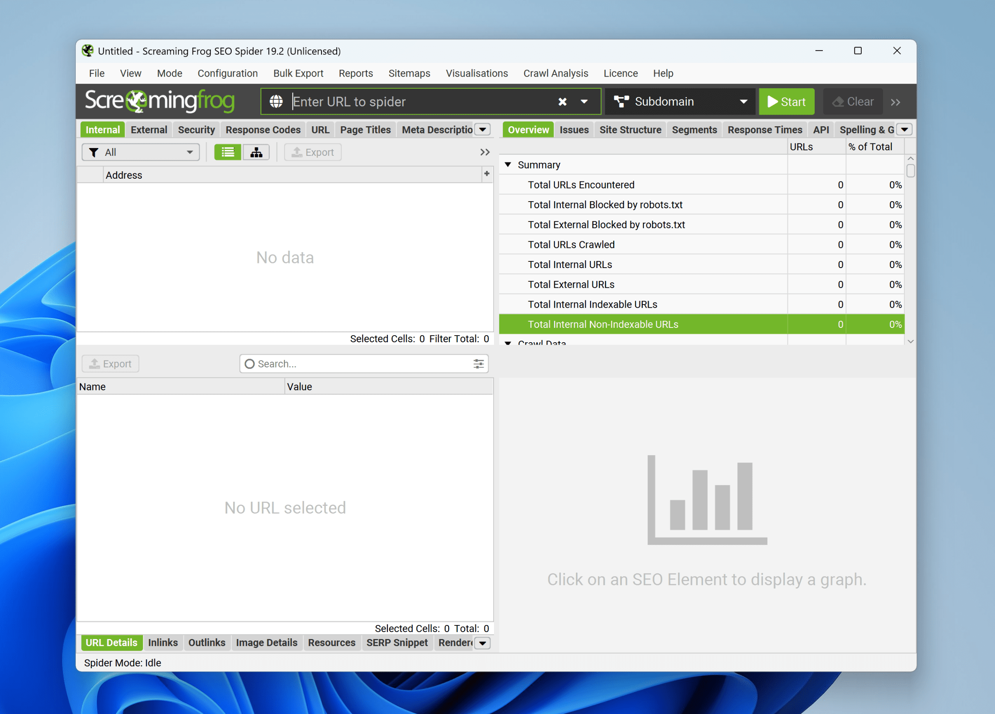
Task: Select Total Internal Indexable URLs row
Action: point(702,305)
